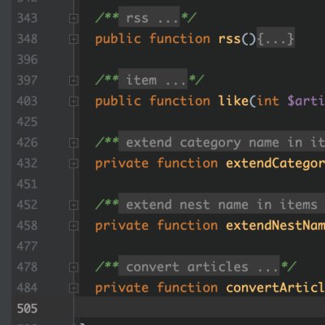Expand extendCategor function fold at line 432
The height and width of the screenshot is (325, 325).
[73, 163]
